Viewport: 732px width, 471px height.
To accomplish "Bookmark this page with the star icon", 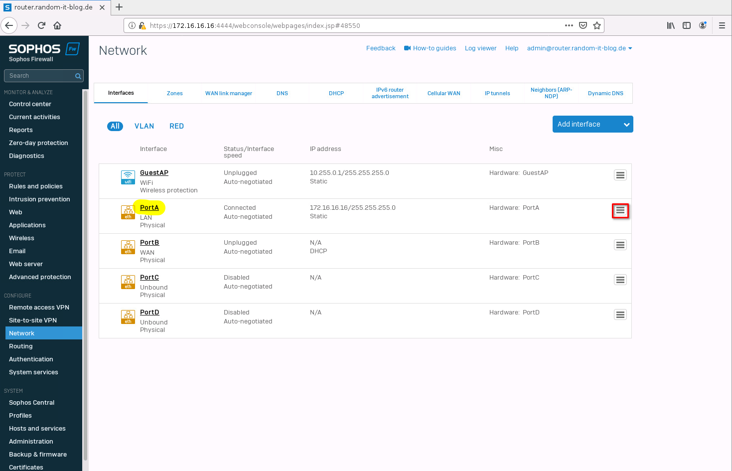I will tap(597, 25).
